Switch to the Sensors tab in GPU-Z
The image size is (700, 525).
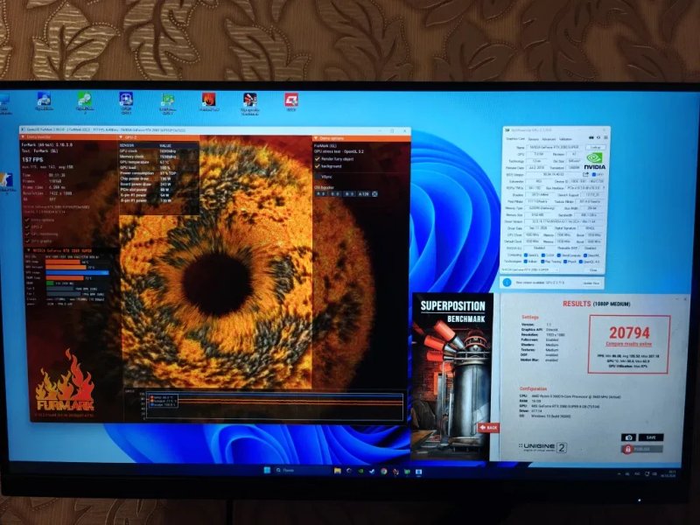[534, 139]
